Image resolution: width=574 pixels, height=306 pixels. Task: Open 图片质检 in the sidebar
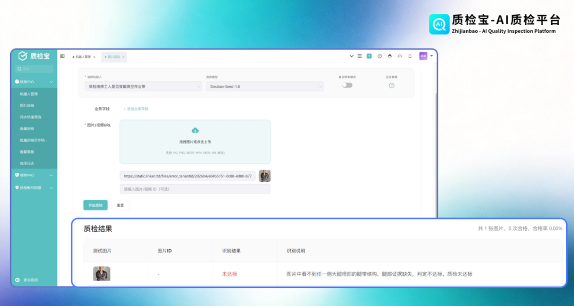pyautogui.click(x=27, y=106)
